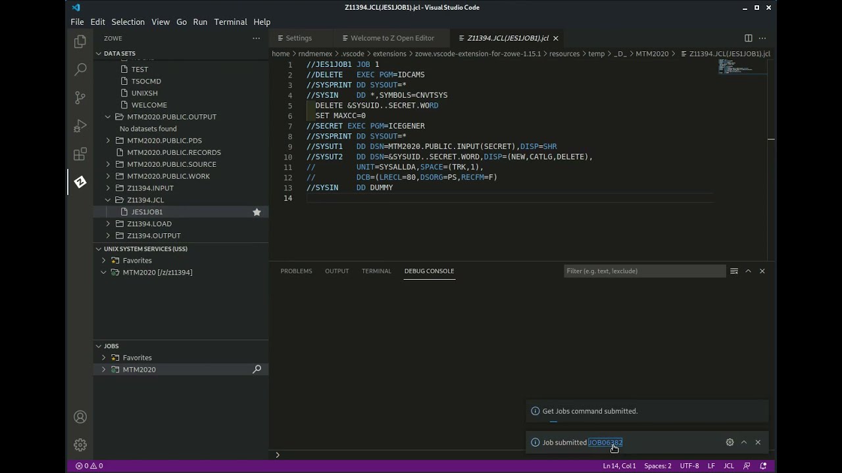
Task: Expand Favorites under JOBS
Action: 103,357
